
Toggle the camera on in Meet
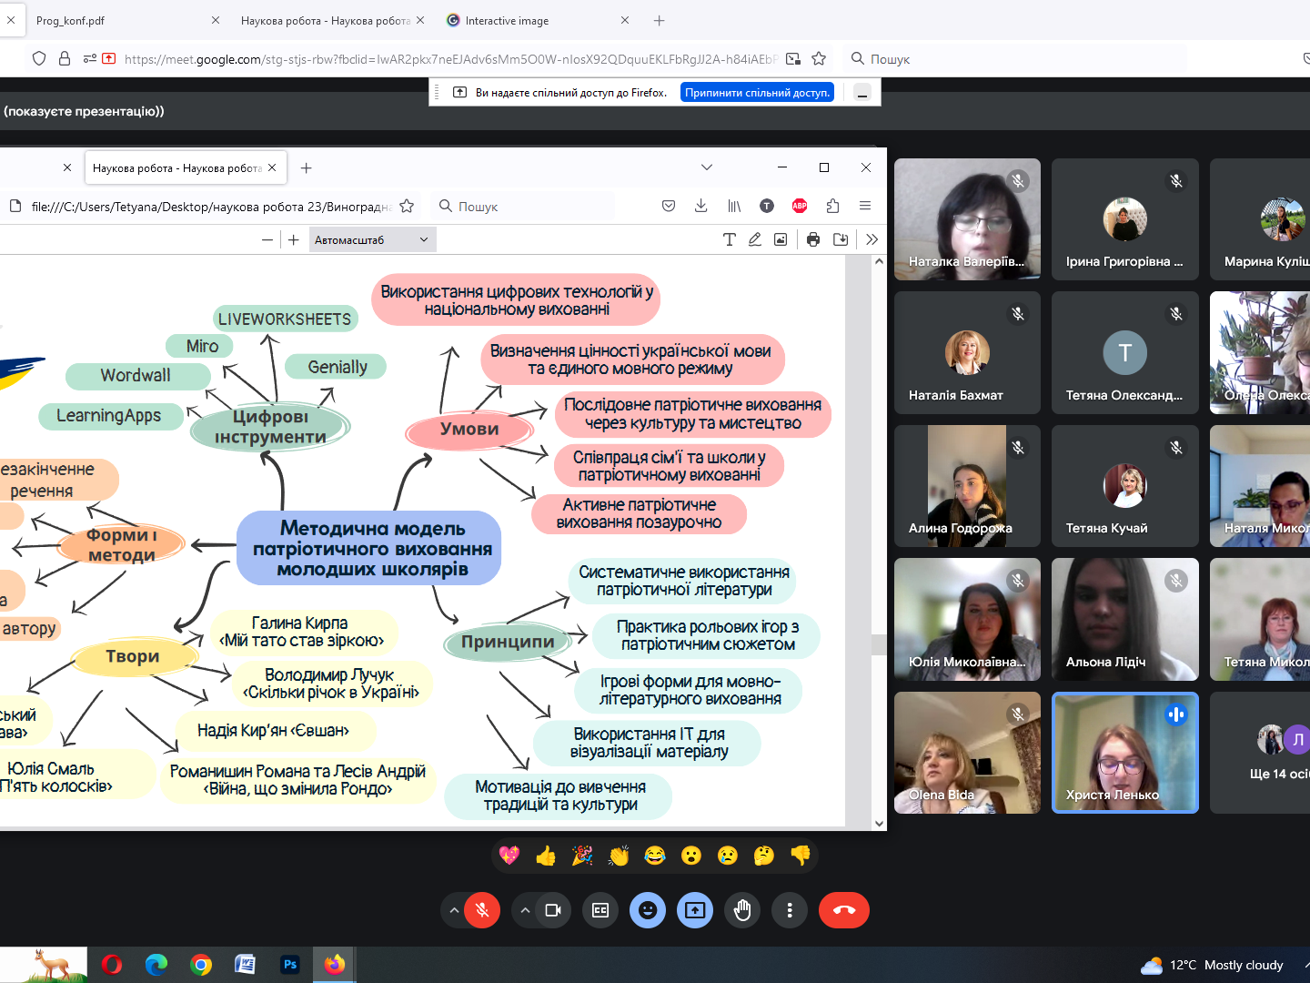point(553,910)
